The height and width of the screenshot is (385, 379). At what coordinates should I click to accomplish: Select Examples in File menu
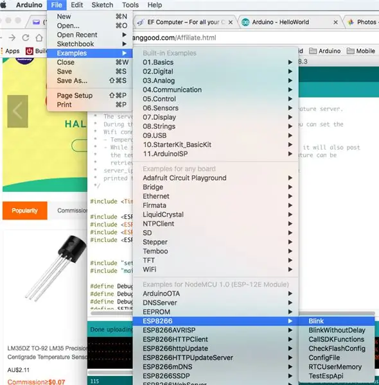click(x=90, y=53)
